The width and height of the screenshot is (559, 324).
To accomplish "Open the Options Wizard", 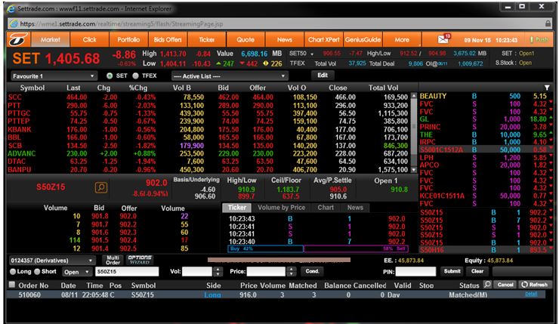I will 140,260.
